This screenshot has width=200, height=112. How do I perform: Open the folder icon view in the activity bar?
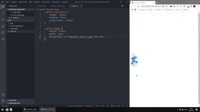3,39
